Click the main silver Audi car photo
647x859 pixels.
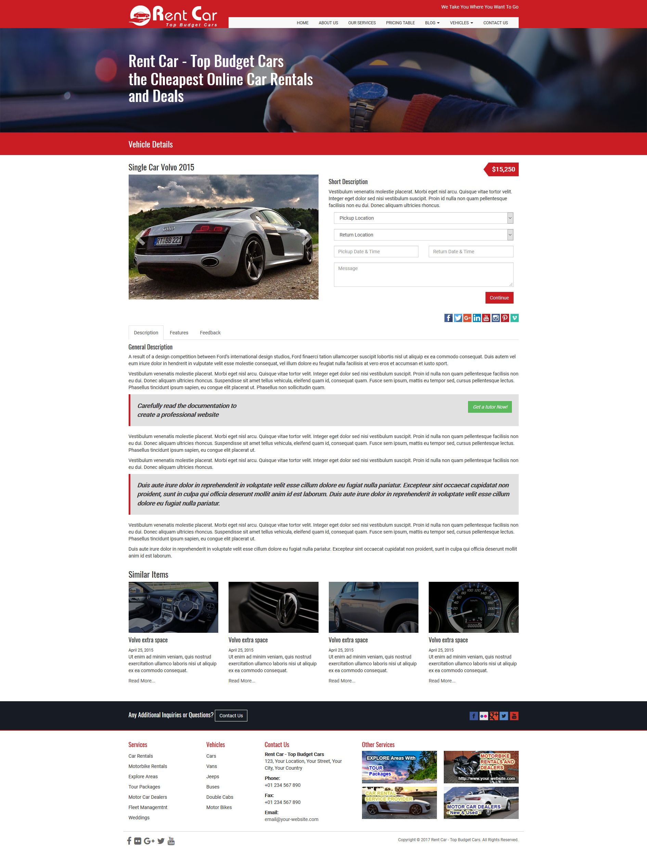tap(223, 237)
